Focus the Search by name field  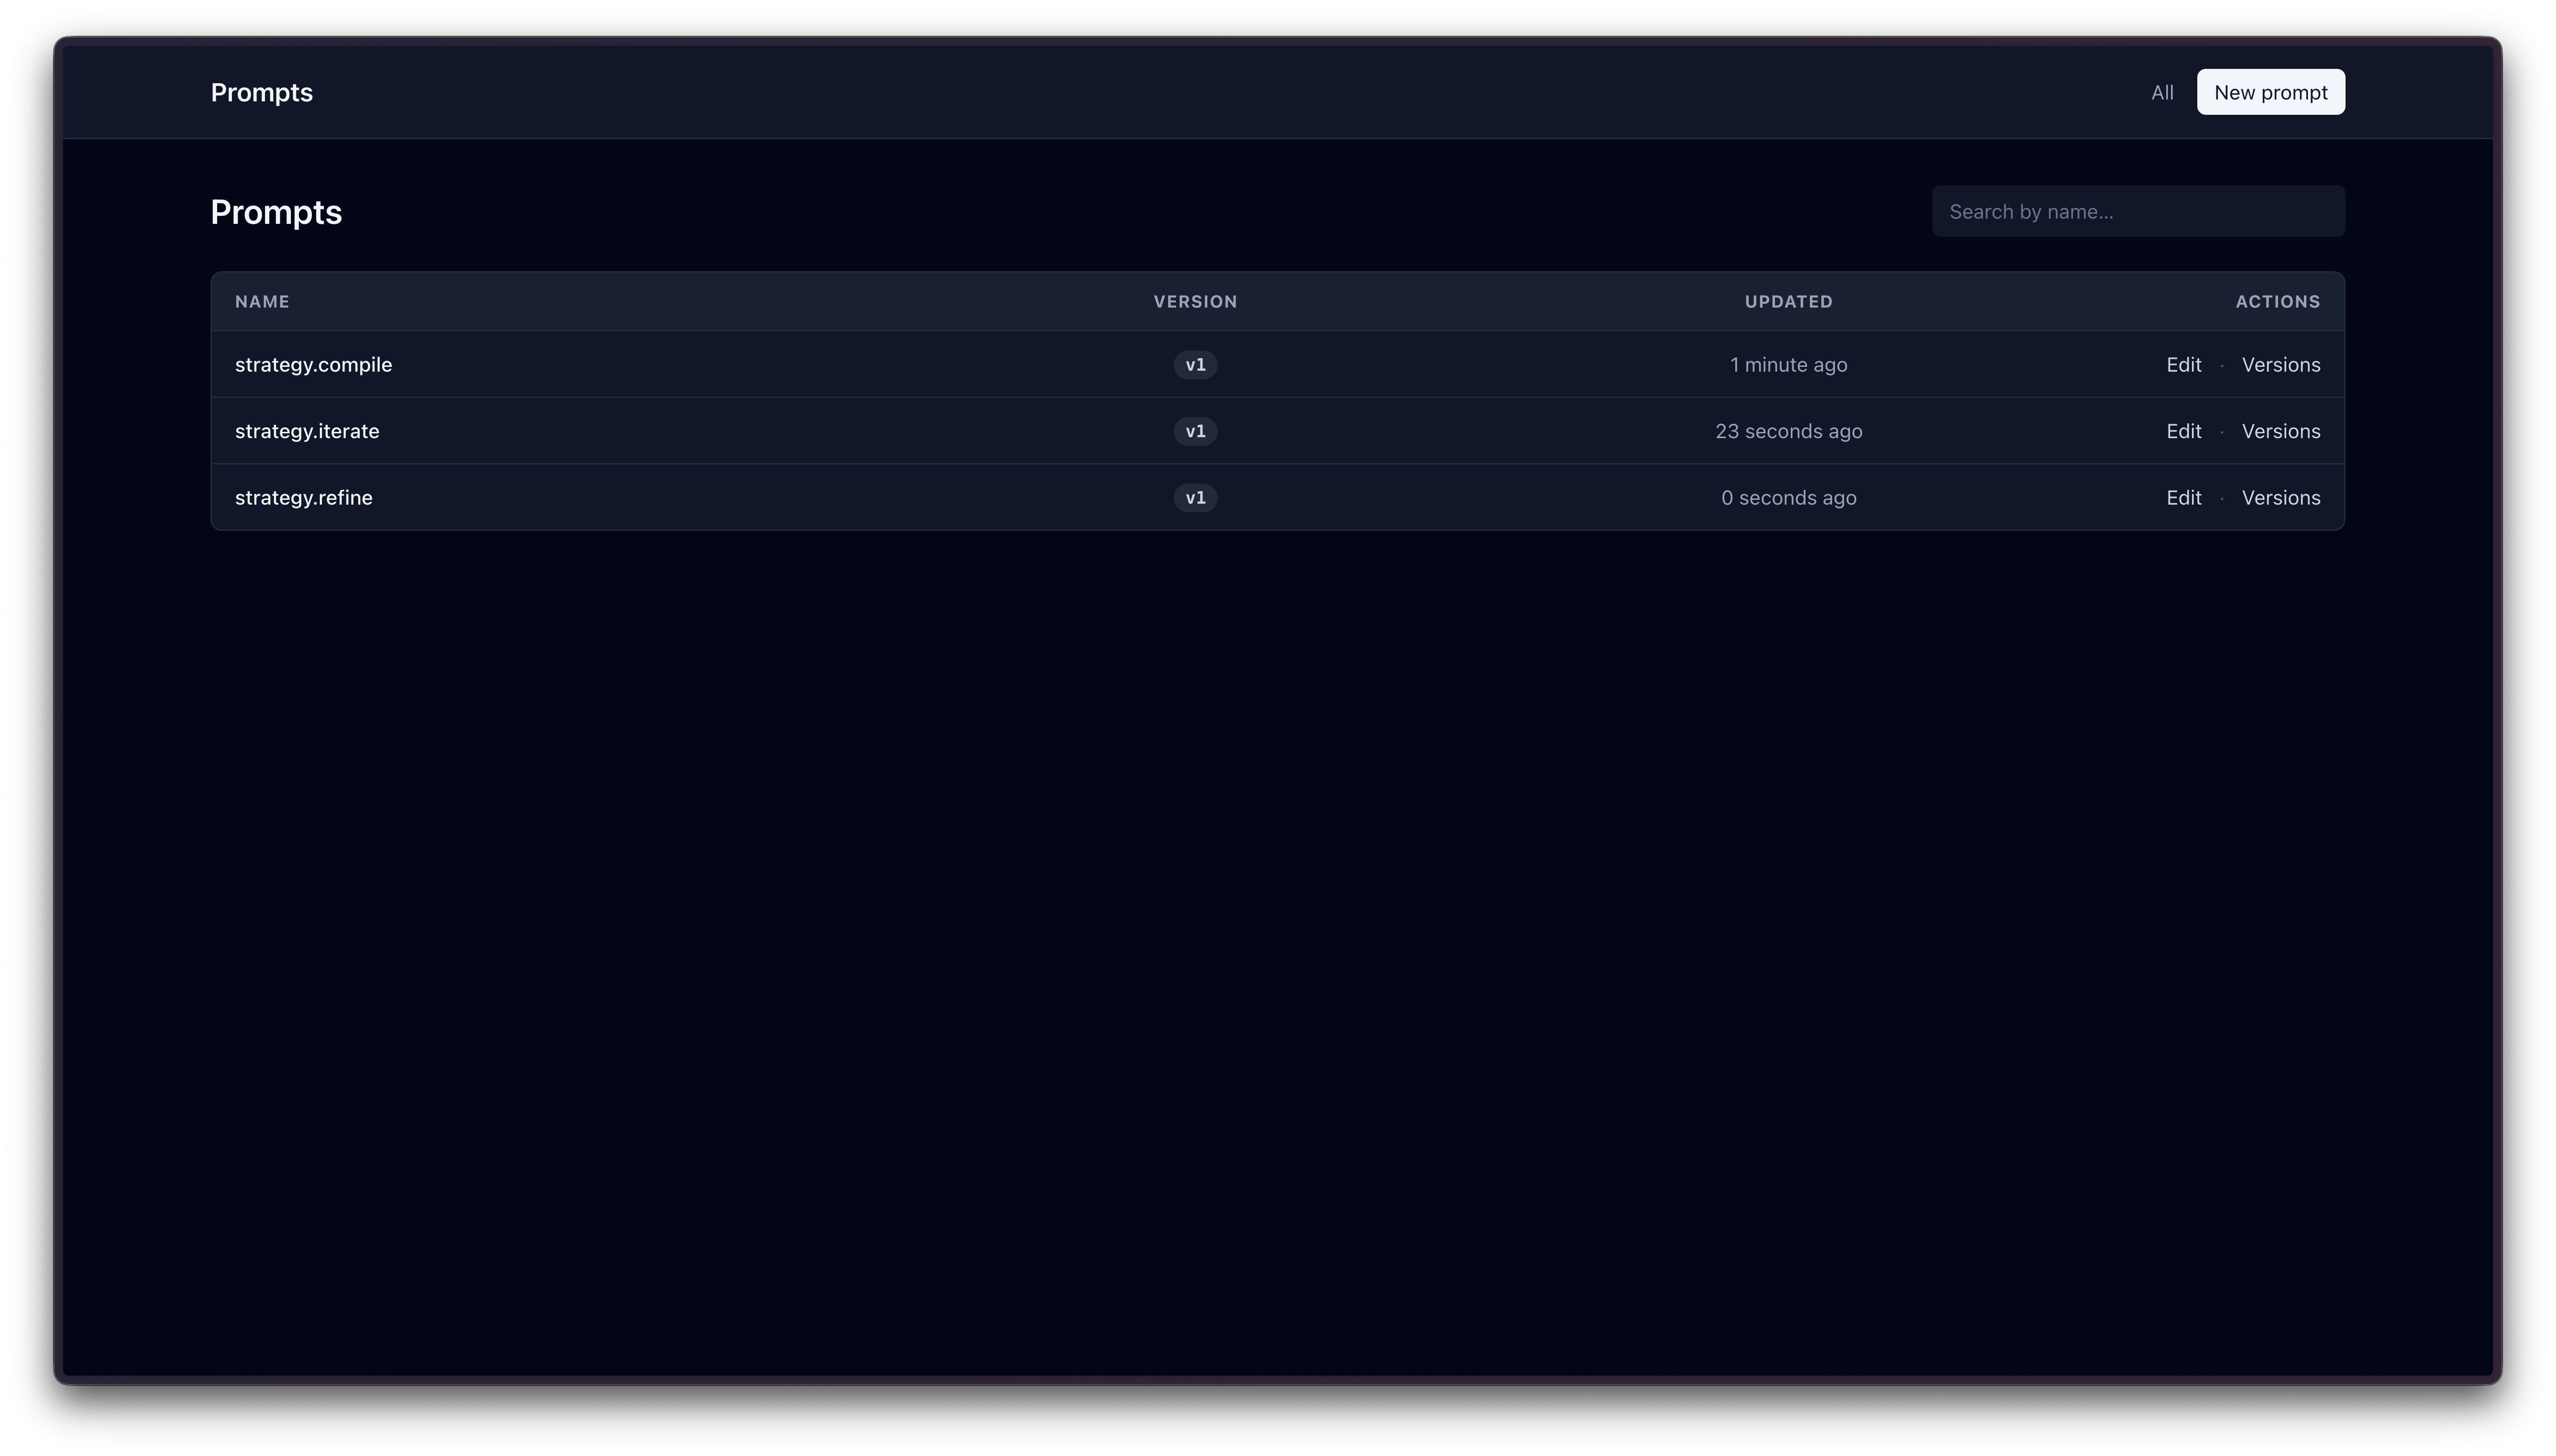click(2138, 211)
